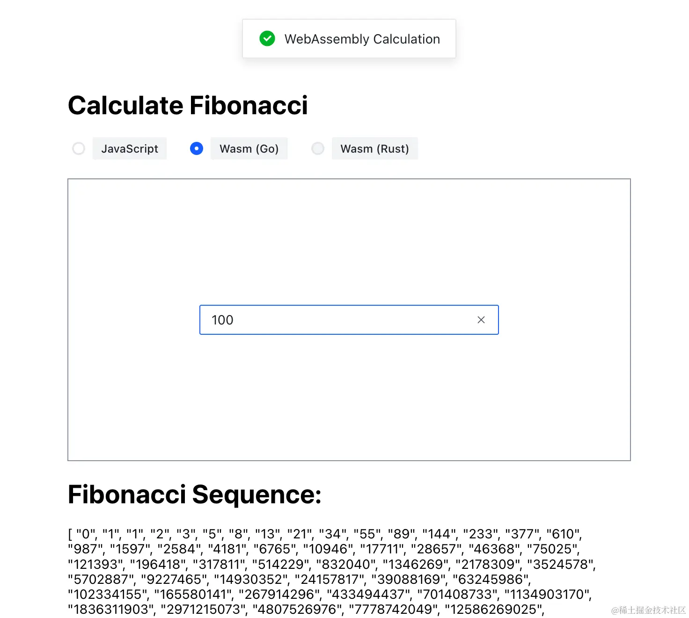Focus the number input containing 100

[337, 320]
